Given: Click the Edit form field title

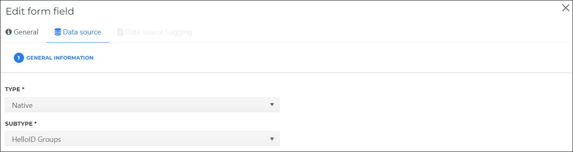Looking at the screenshot, I should tap(40, 11).
